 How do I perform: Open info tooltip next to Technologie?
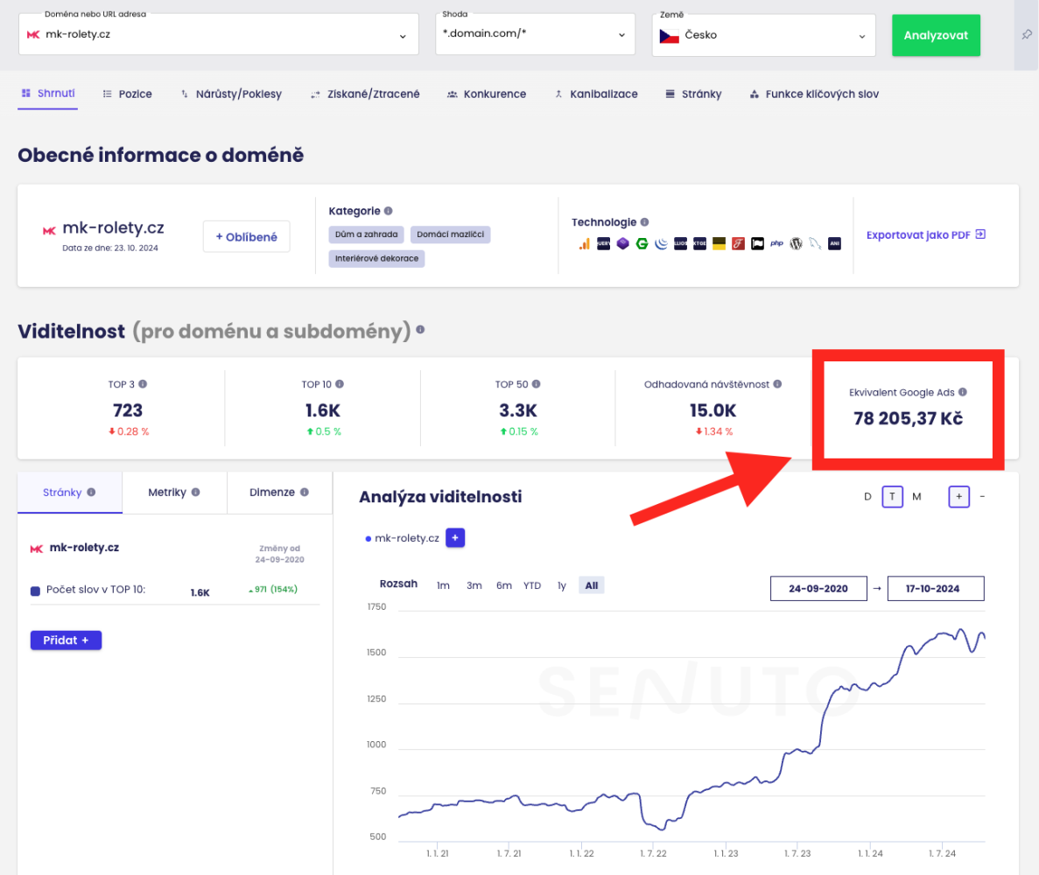(645, 222)
